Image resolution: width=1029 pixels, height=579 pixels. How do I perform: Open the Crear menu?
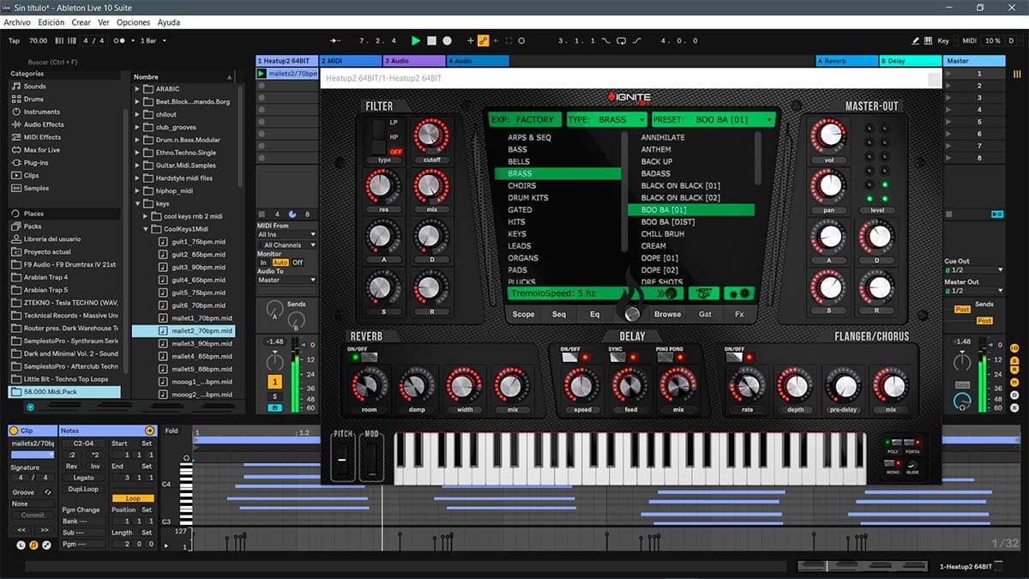tap(81, 22)
